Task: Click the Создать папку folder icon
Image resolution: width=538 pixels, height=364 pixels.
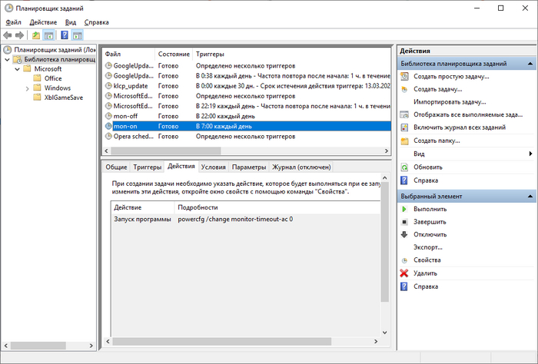Action: (404, 141)
